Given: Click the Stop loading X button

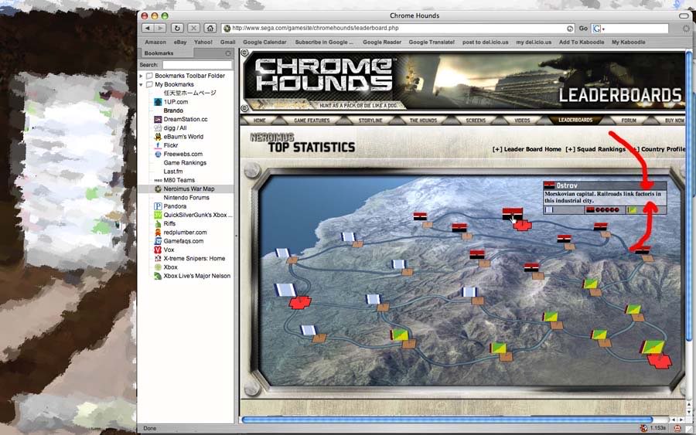Looking at the screenshot, I should pos(193,28).
